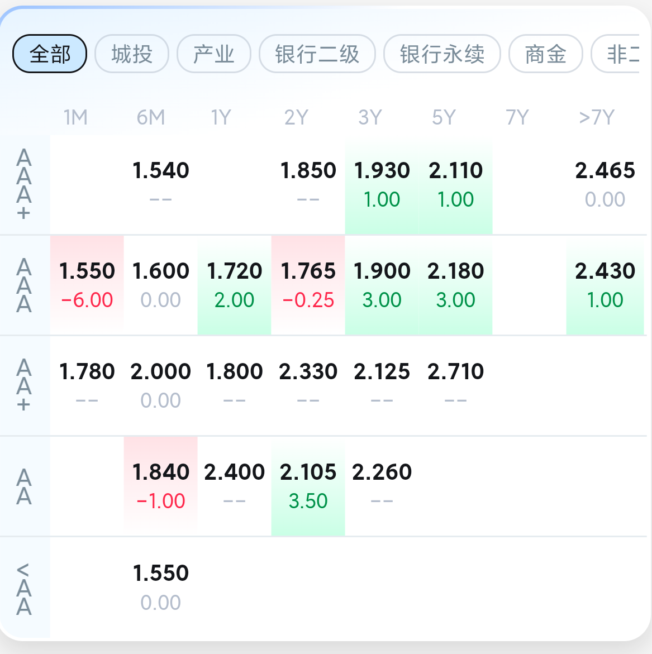Click the >7Y column header
The image size is (652, 654).
[x=597, y=117]
